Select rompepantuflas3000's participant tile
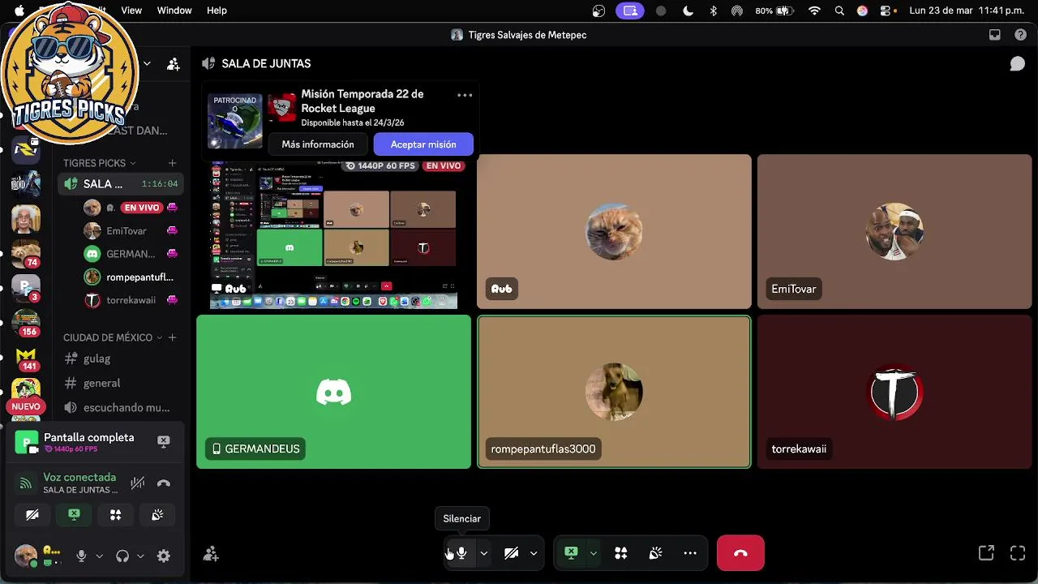1038x584 pixels. coord(614,392)
